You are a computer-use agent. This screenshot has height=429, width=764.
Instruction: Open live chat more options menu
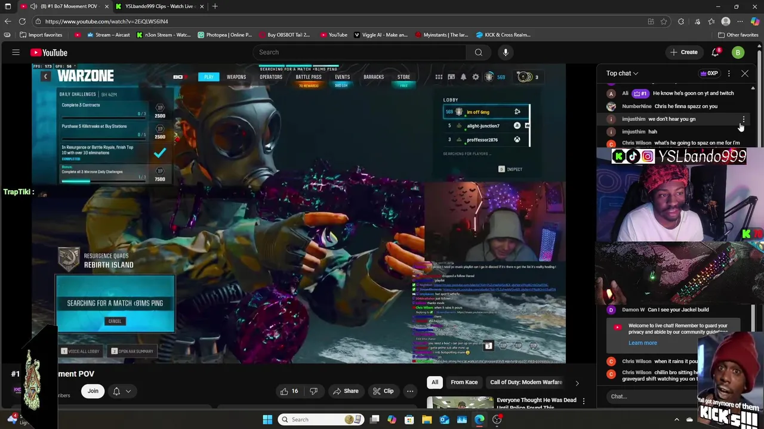point(729,73)
